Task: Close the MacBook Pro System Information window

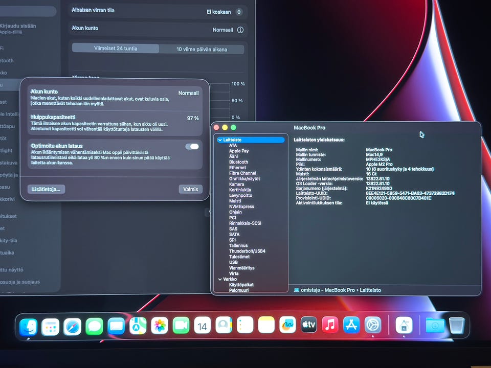Action: (216, 127)
